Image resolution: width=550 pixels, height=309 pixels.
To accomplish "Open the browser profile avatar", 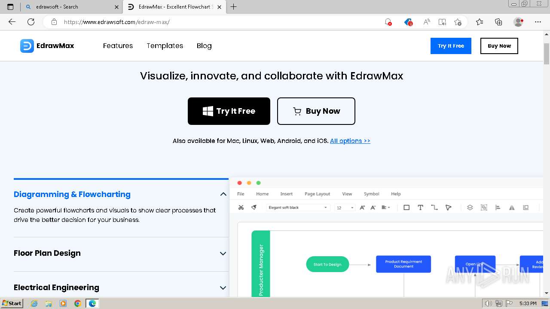I will click(x=519, y=22).
